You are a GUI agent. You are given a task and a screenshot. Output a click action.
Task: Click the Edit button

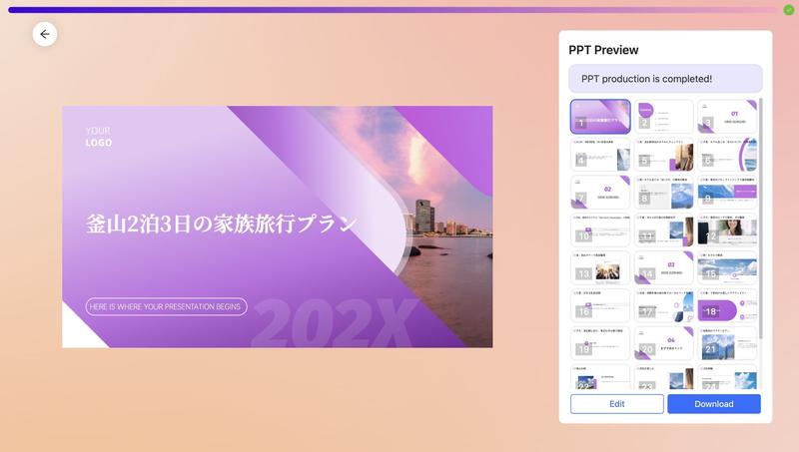pyautogui.click(x=616, y=404)
